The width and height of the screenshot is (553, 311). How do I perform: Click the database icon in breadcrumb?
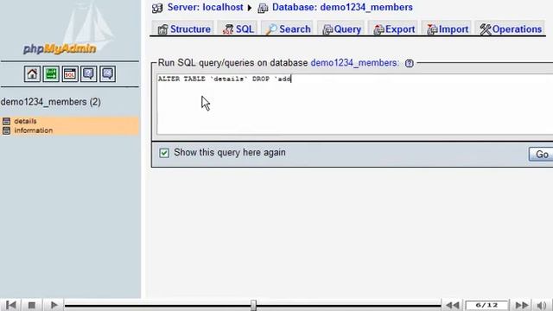(x=263, y=8)
